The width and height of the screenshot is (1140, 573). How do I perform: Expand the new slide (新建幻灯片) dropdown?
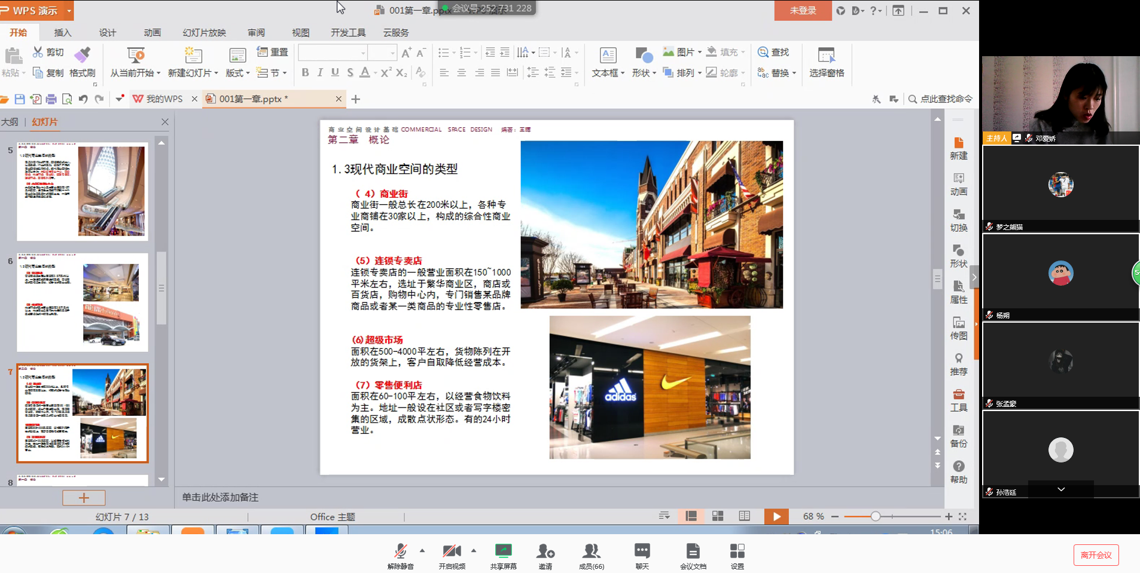tap(216, 73)
